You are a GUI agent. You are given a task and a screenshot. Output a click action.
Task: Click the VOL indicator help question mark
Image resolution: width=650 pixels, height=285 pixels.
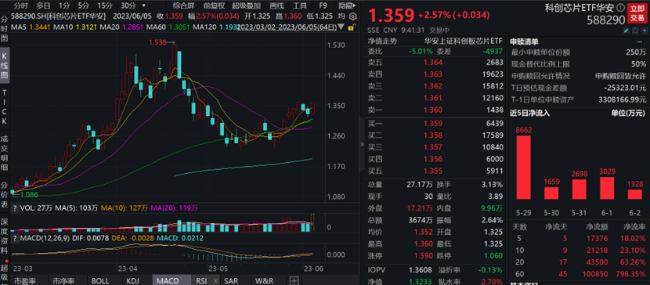[15, 209]
